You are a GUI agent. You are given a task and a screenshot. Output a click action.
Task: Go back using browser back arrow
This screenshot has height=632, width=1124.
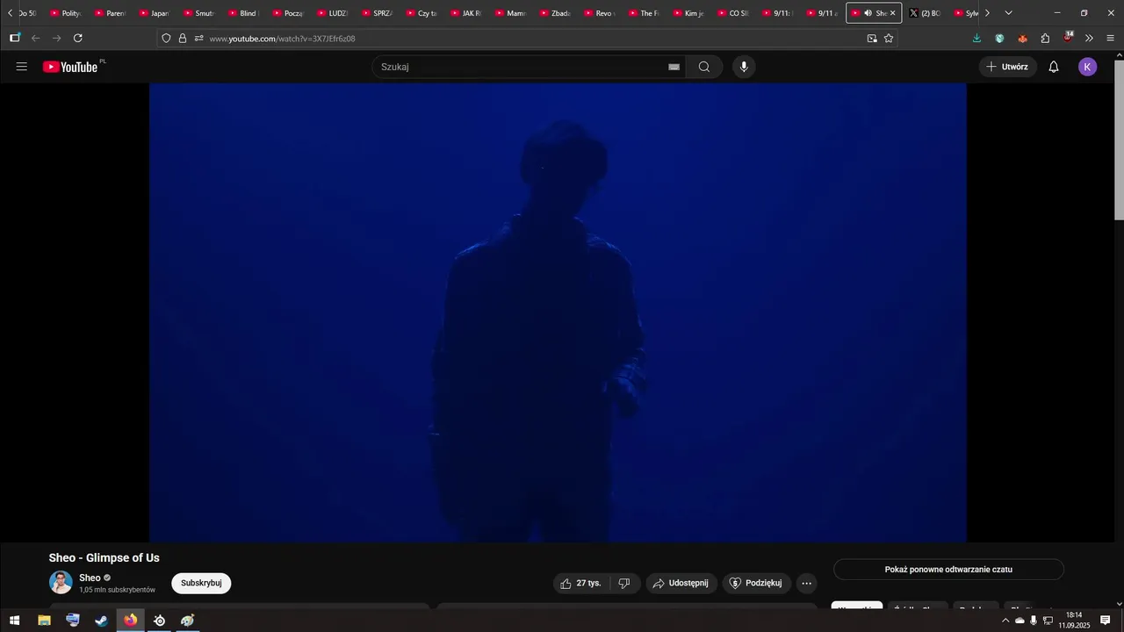[35, 38]
